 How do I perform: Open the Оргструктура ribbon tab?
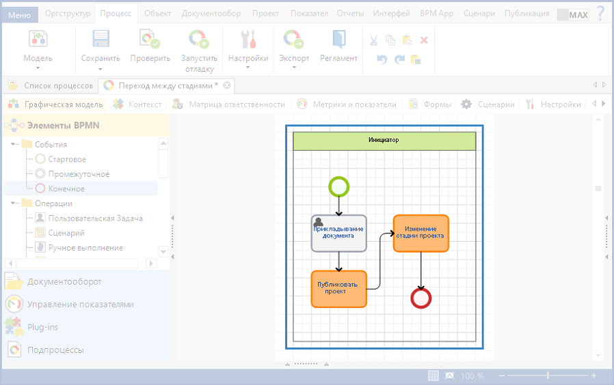coord(68,13)
